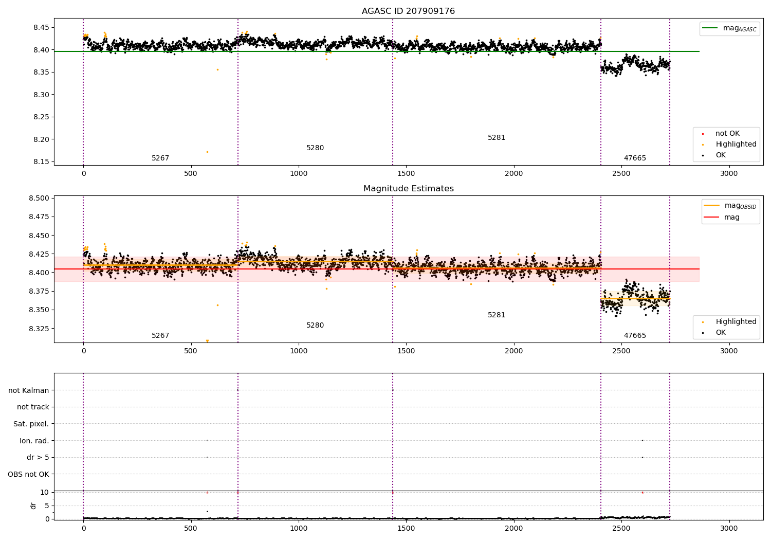This screenshot has width=771, height=540.
Task: Click the 10 tick on the dr axis
Action: pyautogui.click(x=45, y=492)
